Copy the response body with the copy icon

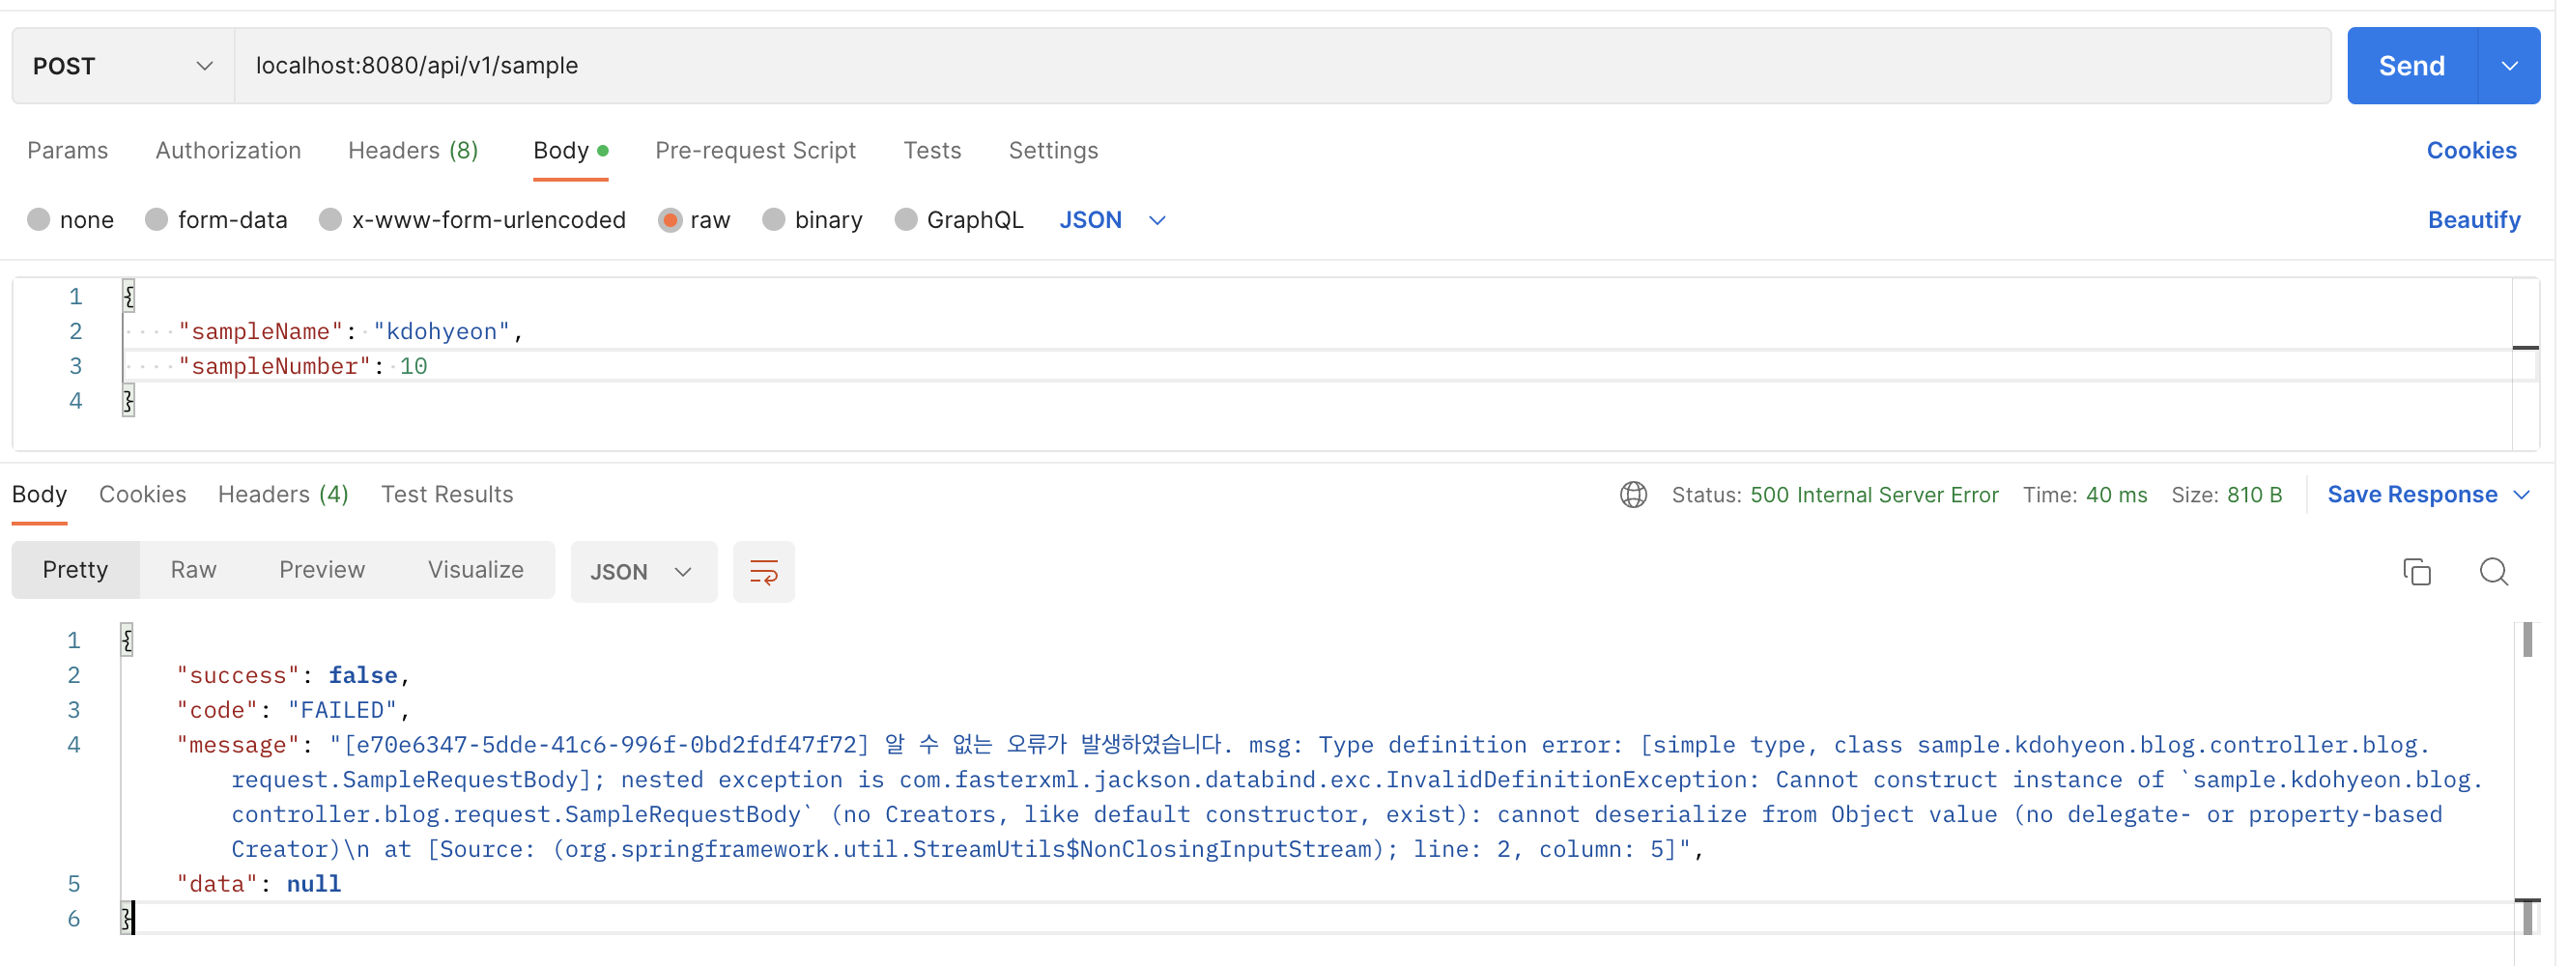coord(2416,571)
